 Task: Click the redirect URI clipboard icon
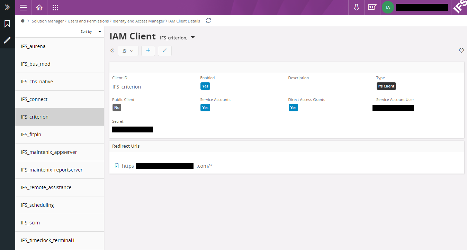117,166
